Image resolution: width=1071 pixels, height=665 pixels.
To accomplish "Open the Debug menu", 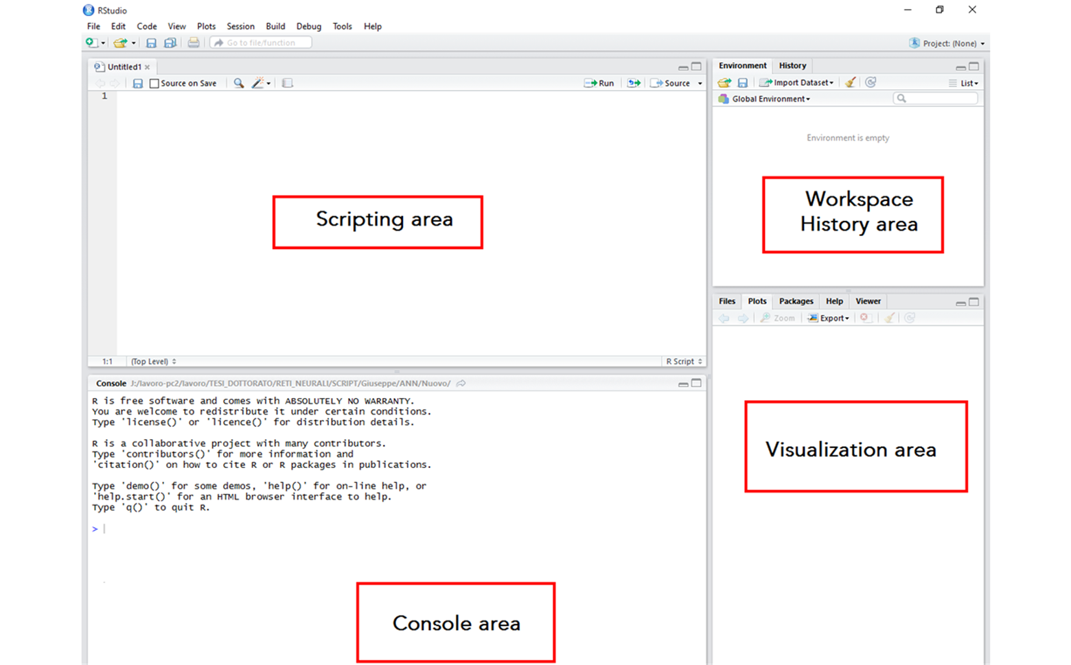I will click(x=309, y=26).
